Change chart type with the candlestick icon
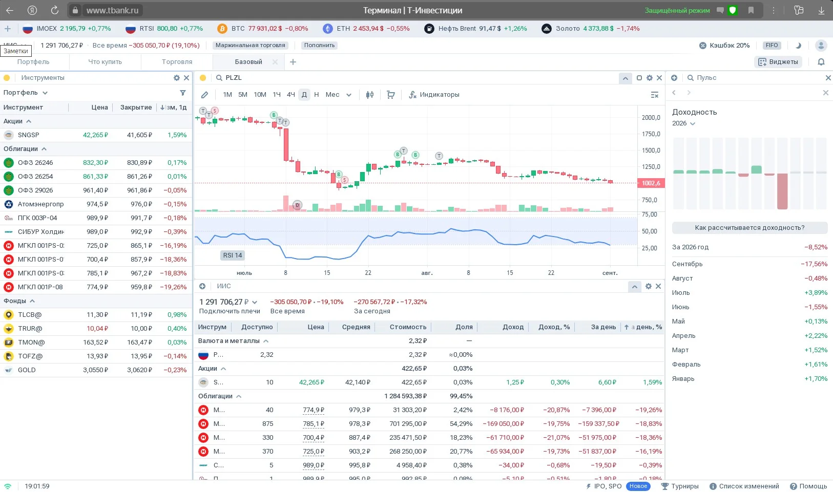Image resolution: width=833 pixels, height=492 pixels. pyautogui.click(x=370, y=95)
